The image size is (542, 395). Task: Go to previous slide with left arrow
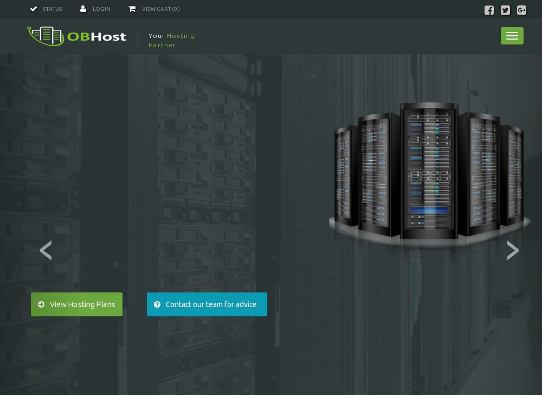pyautogui.click(x=46, y=250)
